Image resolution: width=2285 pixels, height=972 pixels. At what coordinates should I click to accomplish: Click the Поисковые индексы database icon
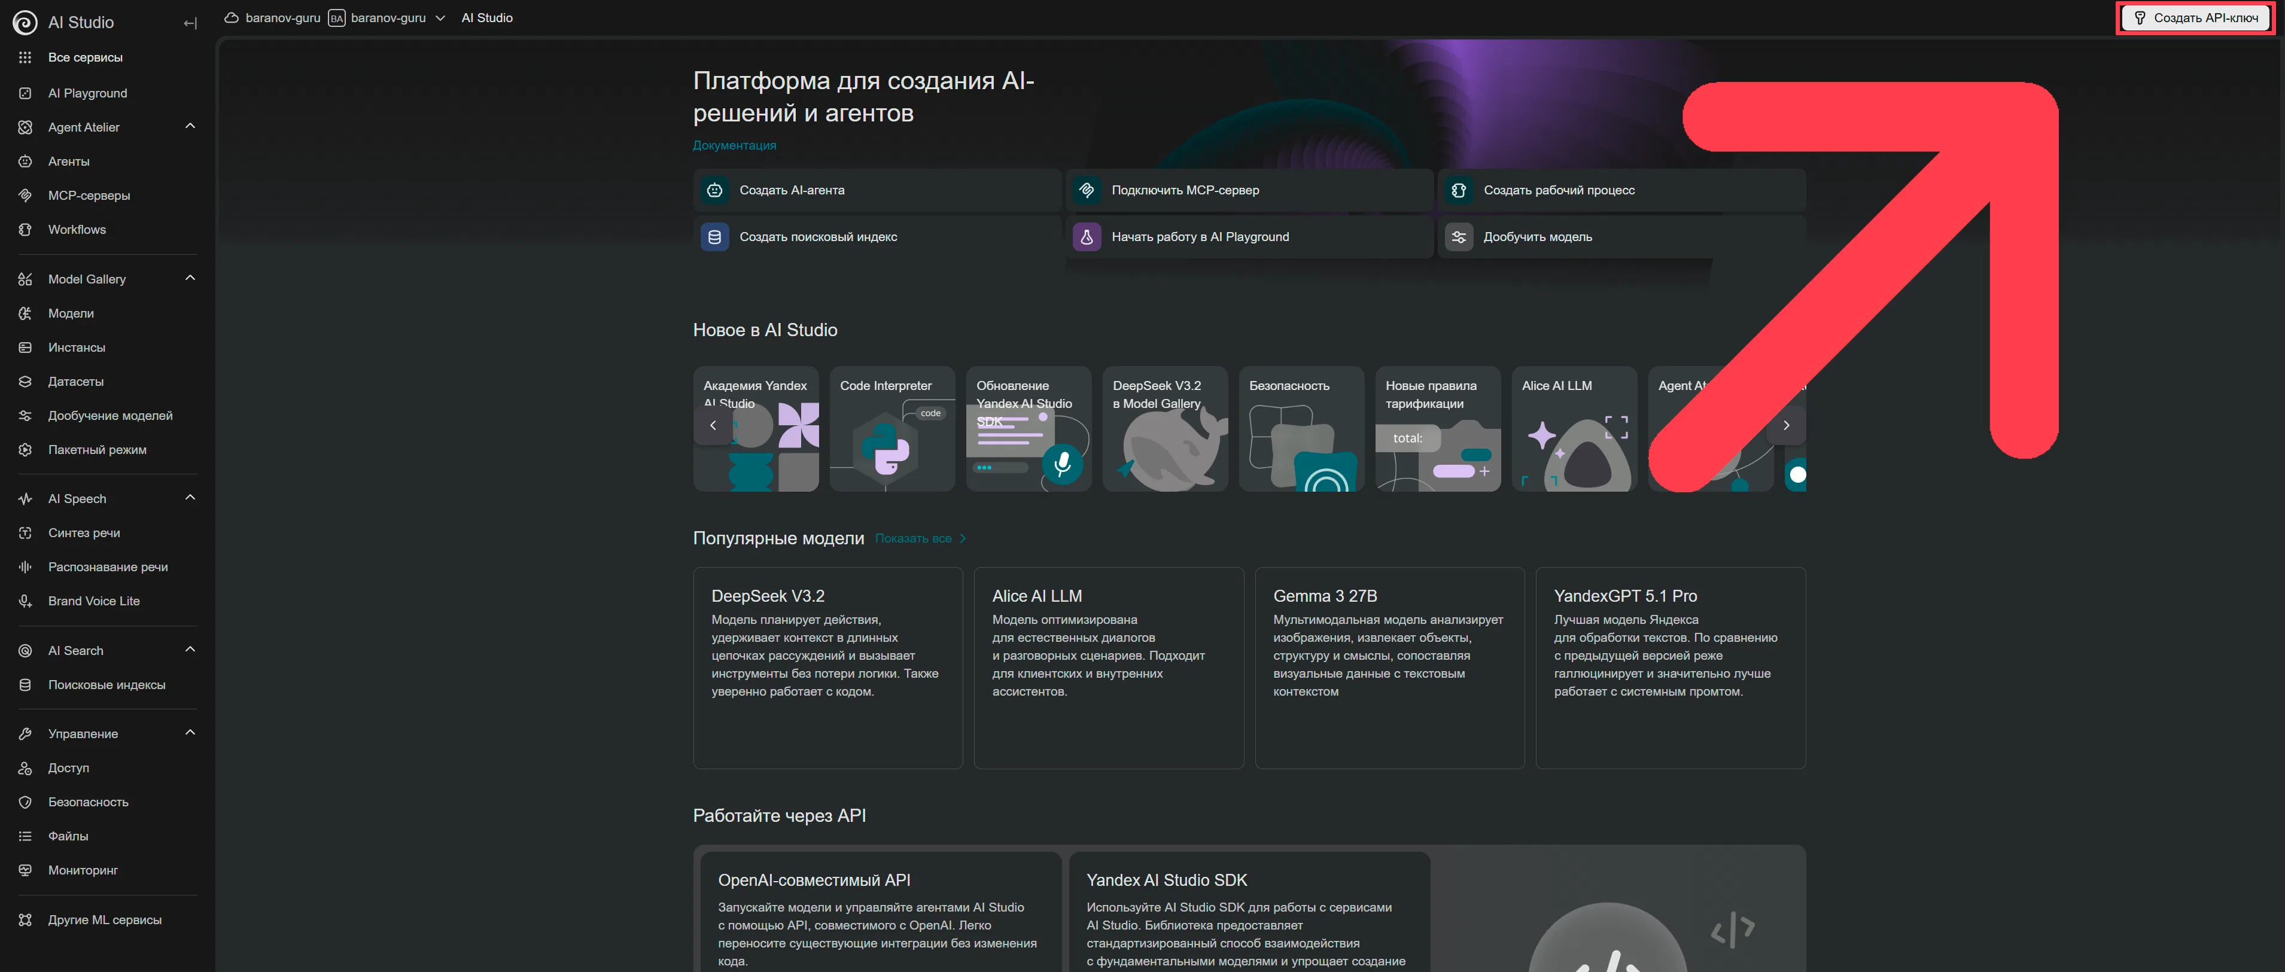(x=25, y=685)
